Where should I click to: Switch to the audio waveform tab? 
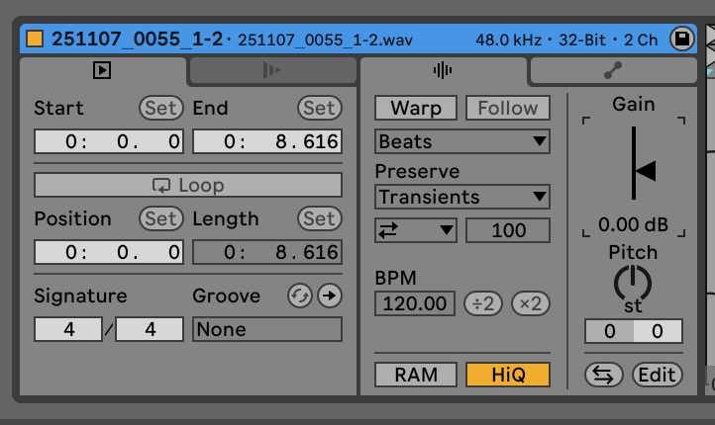click(x=443, y=70)
